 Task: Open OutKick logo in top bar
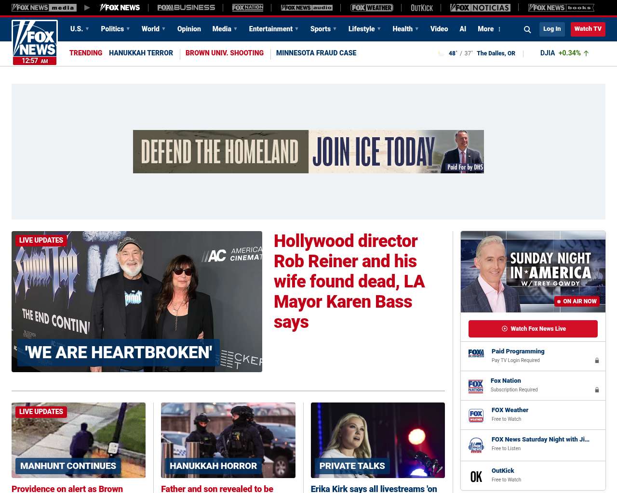click(422, 8)
